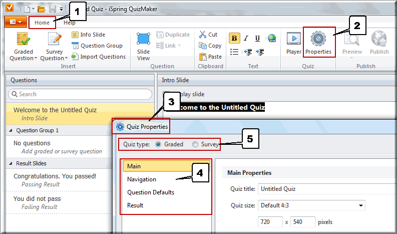This screenshot has height=234, width=397.
Task: Apply bulleted list formatting
Action: pyautogui.click(x=234, y=52)
